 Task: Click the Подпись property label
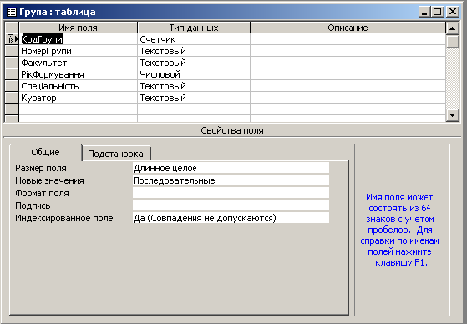(33, 205)
